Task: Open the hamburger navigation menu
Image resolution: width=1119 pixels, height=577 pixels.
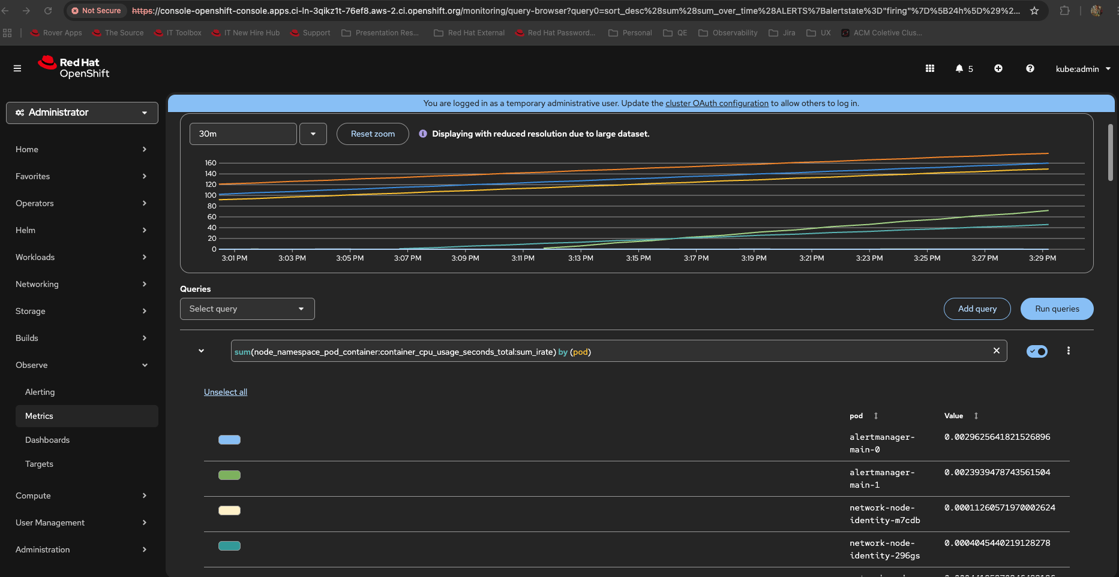Action: pyautogui.click(x=17, y=68)
